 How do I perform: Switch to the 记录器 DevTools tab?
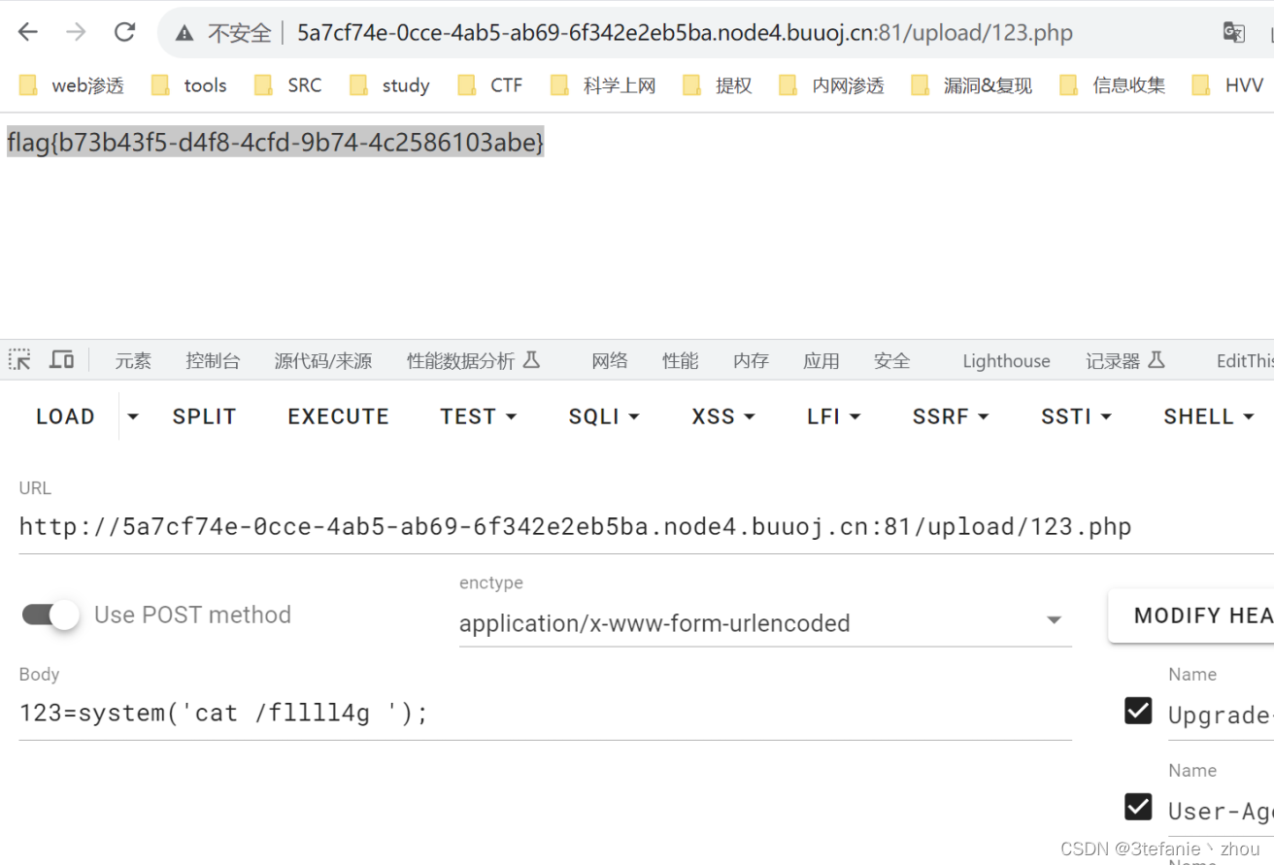1124,361
